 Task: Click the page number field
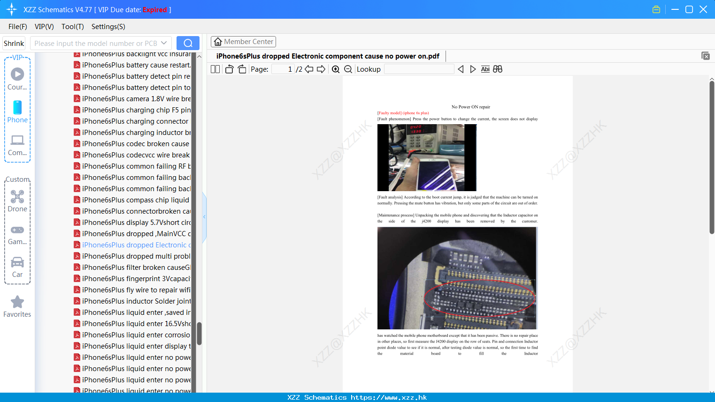pyautogui.click(x=283, y=69)
